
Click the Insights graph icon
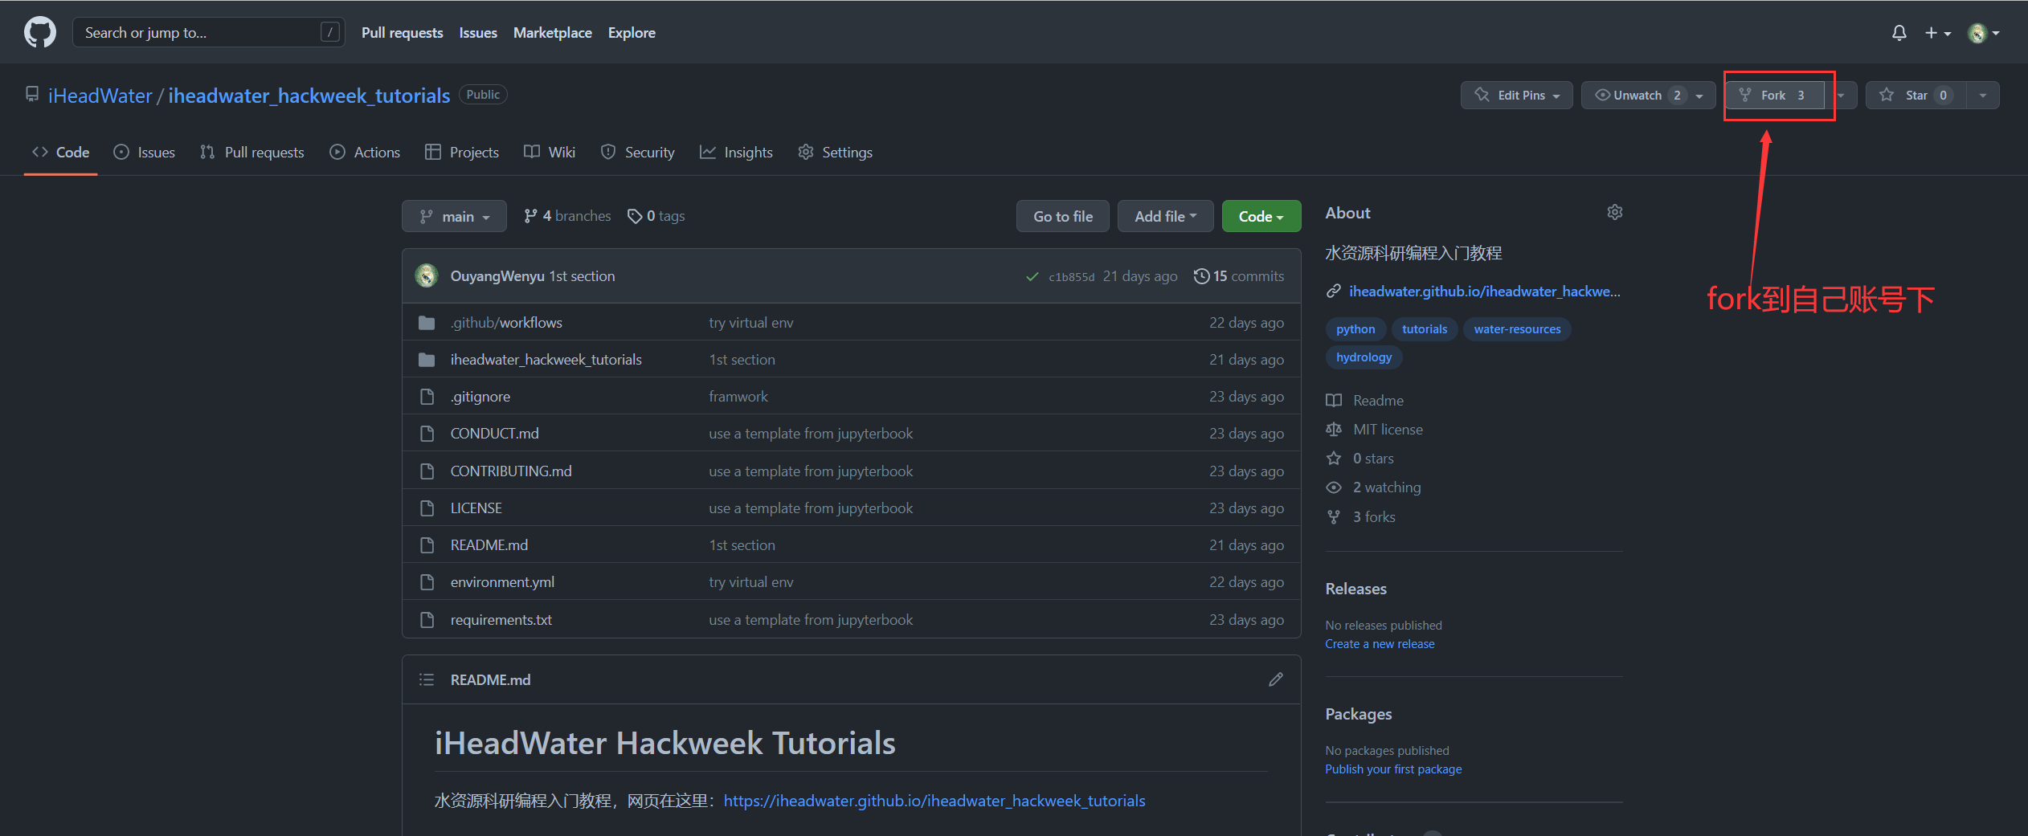[x=707, y=152]
